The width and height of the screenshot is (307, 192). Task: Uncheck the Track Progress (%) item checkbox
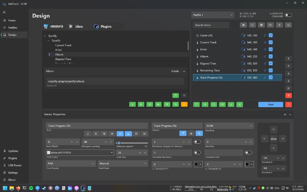pyautogui.click(x=271, y=78)
